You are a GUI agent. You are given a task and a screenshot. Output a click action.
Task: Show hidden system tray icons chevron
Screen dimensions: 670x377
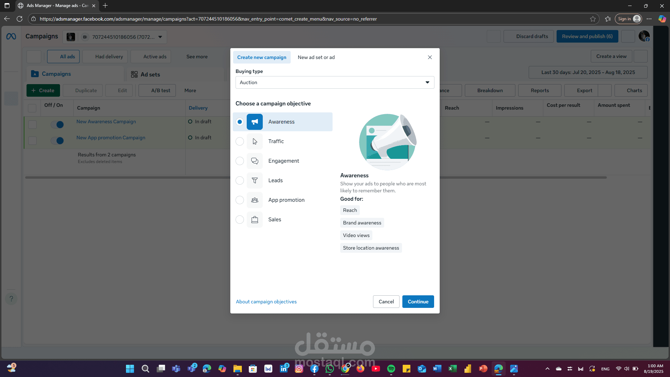tap(547, 369)
